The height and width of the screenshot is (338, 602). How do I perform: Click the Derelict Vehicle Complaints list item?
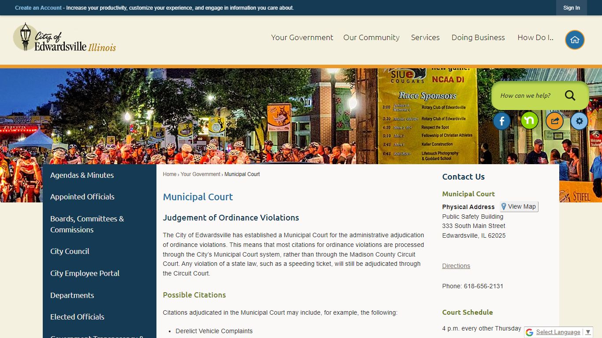point(214,331)
